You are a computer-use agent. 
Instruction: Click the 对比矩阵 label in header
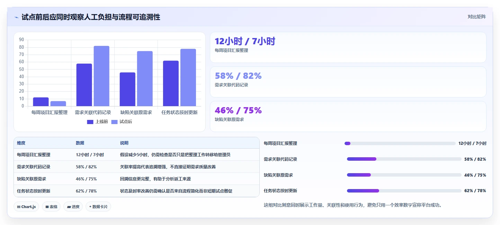tap(476, 17)
